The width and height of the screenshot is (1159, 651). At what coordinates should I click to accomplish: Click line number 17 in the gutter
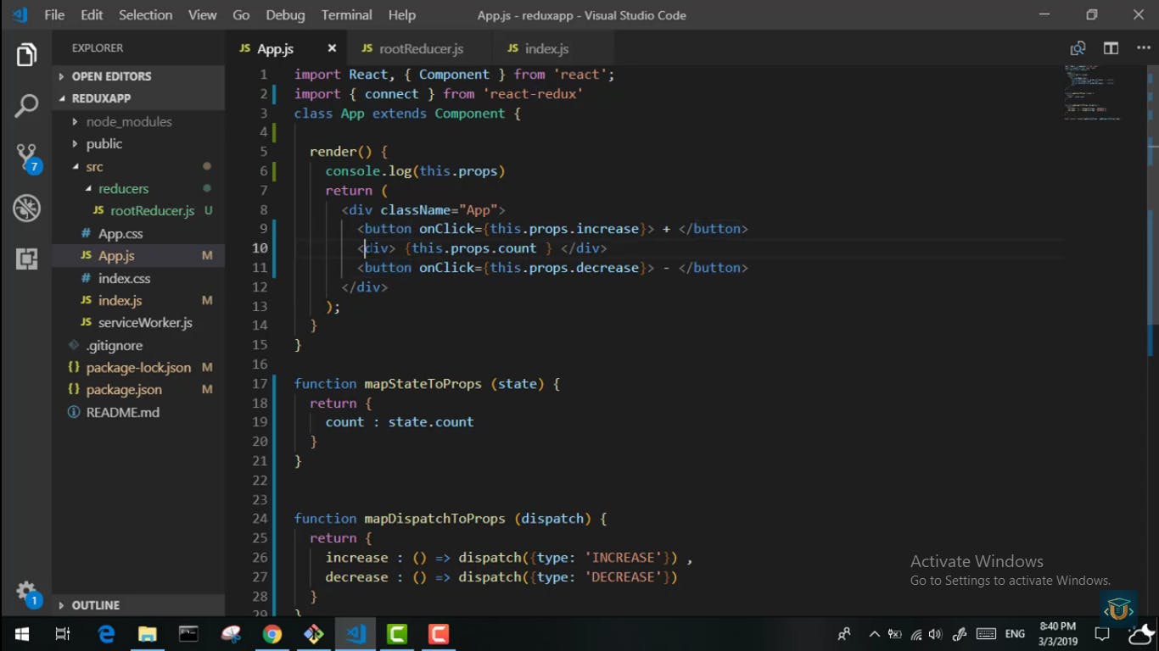(260, 384)
